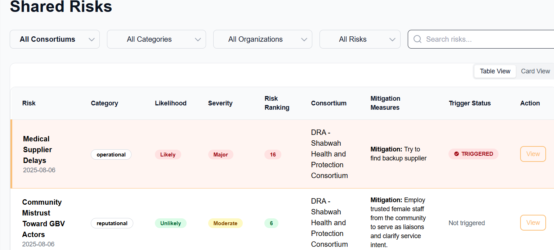554x250 pixels.
Task: Click the Medical Supplier Delays risk title
Action: click(x=37, y=150)
